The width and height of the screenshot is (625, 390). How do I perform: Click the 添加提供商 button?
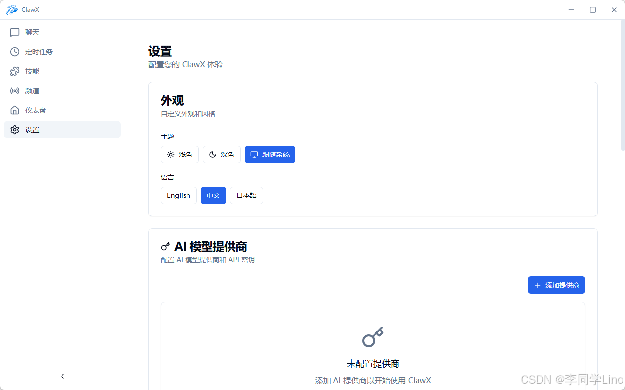pos(556,285)
